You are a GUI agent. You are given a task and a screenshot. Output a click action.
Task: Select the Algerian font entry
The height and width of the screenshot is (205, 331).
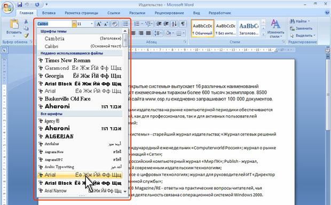pos(80,136)
